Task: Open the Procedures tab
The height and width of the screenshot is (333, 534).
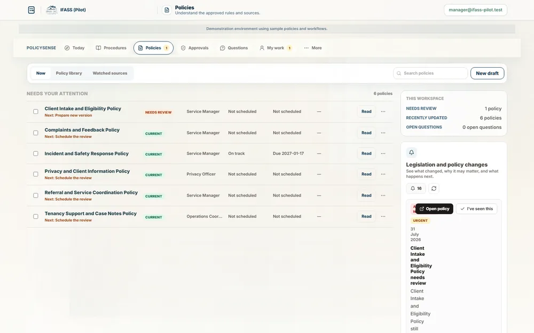Action: [x=111, y=48]
